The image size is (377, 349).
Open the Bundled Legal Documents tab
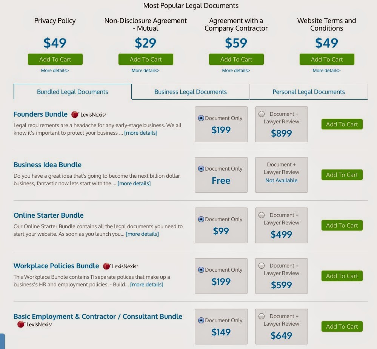[x=72, y=92]
